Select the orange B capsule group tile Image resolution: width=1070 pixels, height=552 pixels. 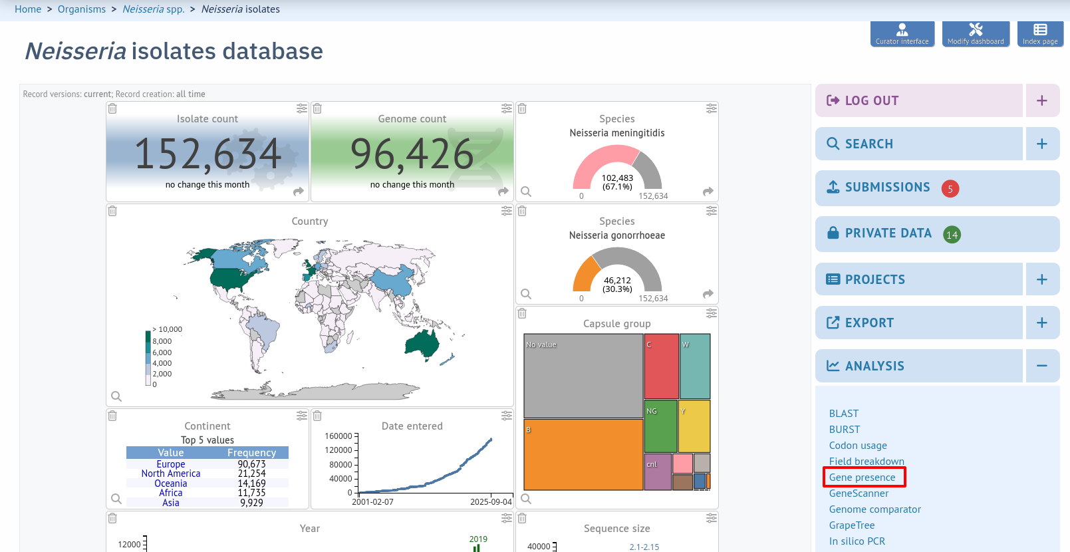(x=583, y=455)
